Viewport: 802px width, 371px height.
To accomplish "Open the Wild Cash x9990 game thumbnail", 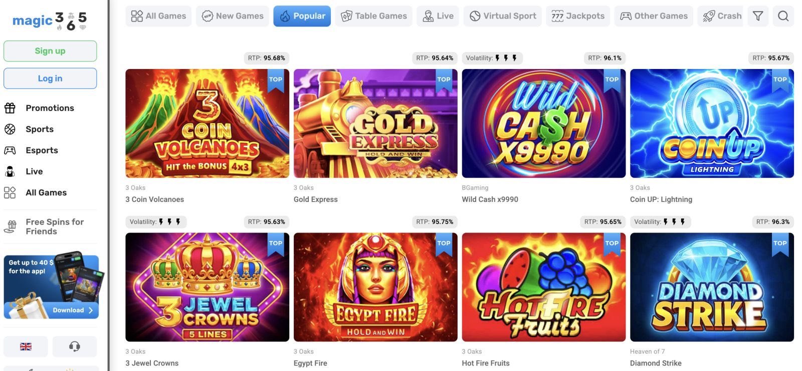I will 543,123.
